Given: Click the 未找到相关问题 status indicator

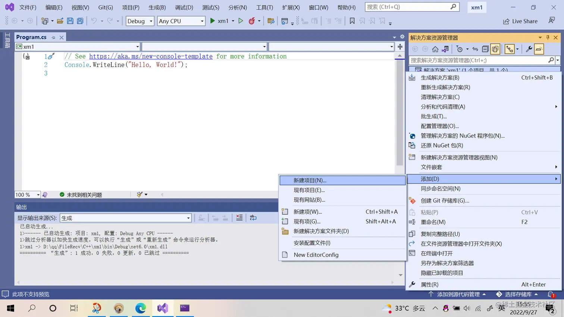Looking at the screenshot, I should [81, 194].
